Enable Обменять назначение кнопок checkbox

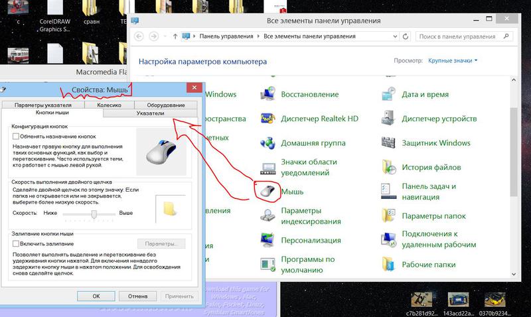pos(15,137)
